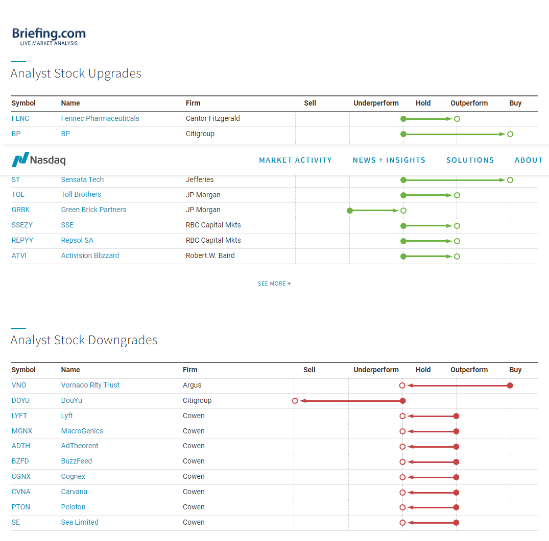
Task: Open Cognex company link
Action: [73, 476]
